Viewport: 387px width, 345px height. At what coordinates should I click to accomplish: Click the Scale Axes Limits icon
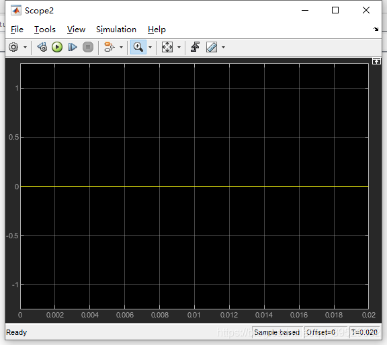point(167,47)
